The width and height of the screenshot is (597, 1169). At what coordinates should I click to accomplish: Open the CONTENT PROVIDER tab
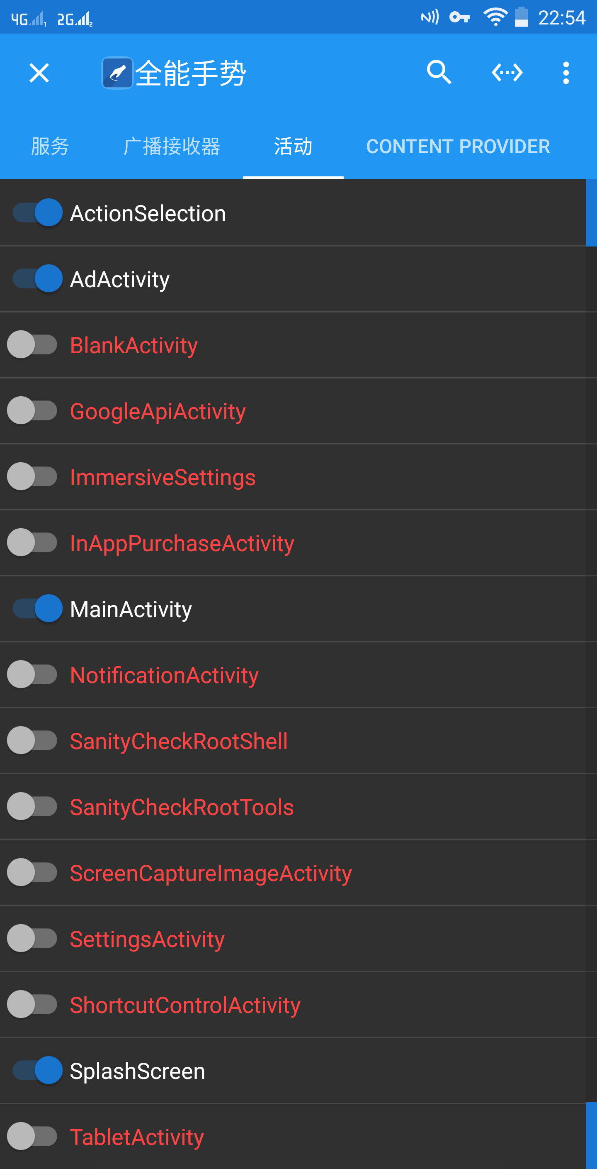[x=458, y=146]
